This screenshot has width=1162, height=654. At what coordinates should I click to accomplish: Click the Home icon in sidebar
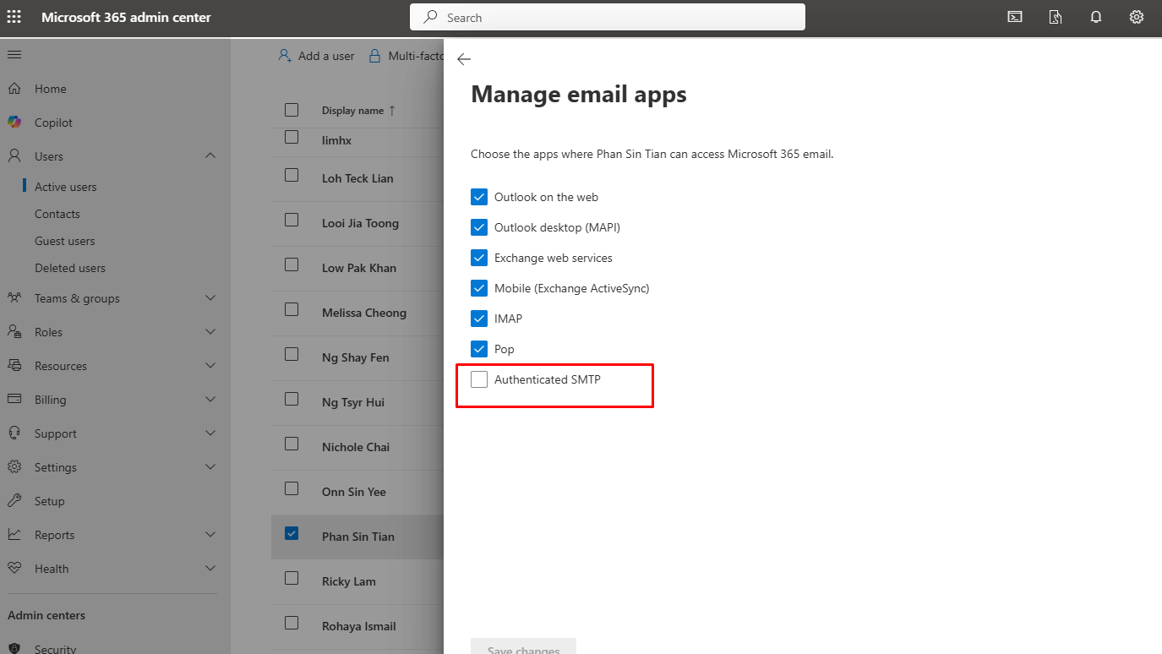tap(14, 89)
